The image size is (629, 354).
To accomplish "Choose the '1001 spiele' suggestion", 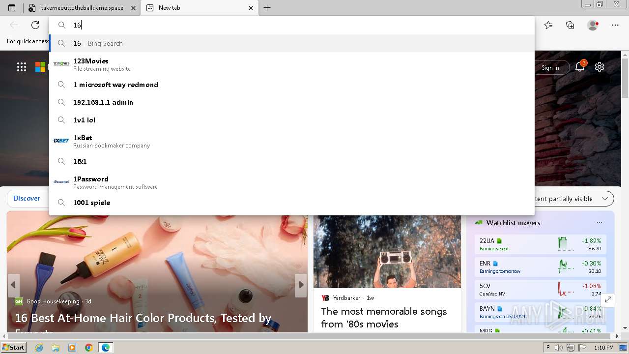I will point(291,203).
